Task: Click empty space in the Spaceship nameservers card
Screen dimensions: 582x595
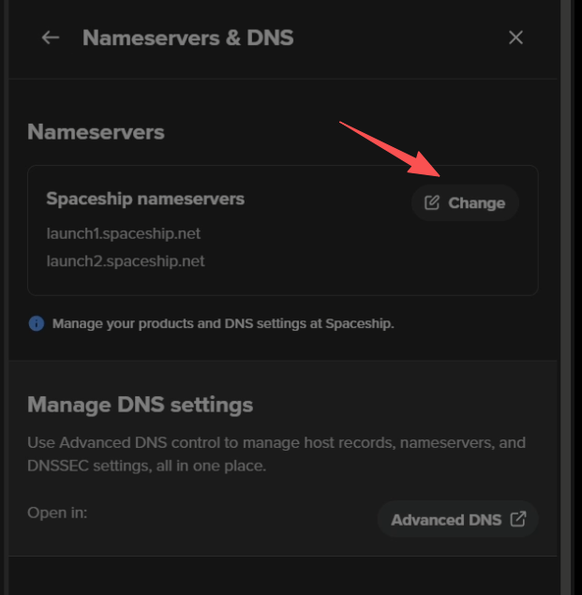Action: 356,258
